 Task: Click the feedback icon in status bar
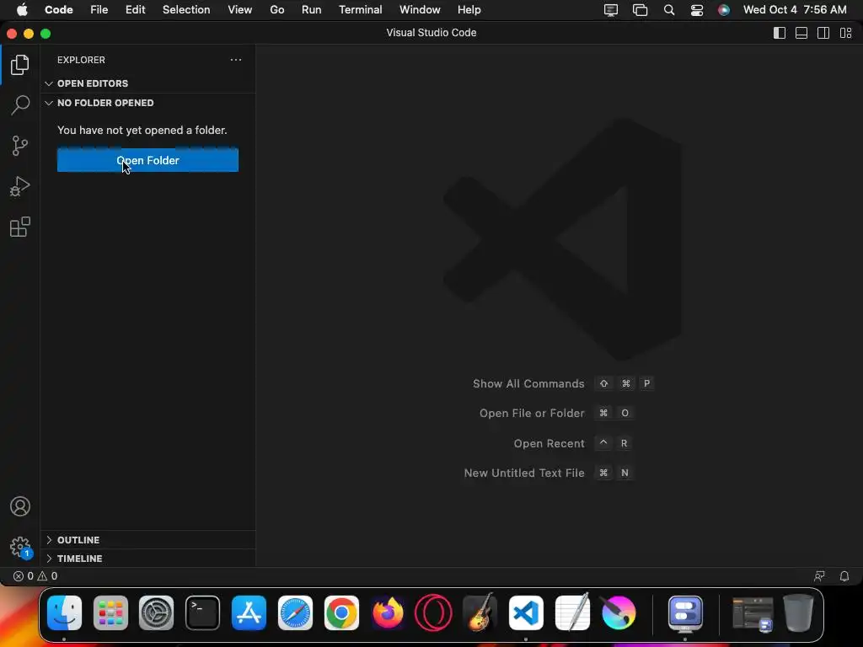coord(819,576)
